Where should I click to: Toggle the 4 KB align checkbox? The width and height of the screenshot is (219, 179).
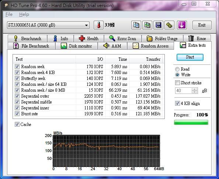click(x=177, y=103)
